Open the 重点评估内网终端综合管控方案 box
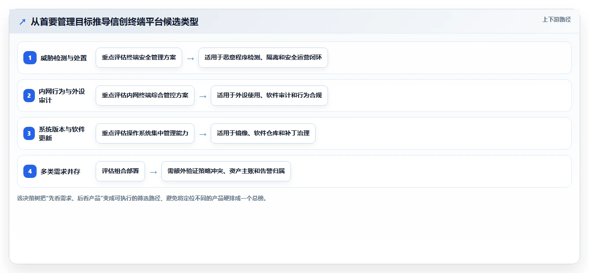The height and width of the screenshot is (273, 589). pos(145,96)
